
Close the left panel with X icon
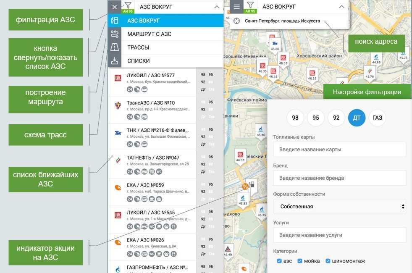tap(115, 7)
